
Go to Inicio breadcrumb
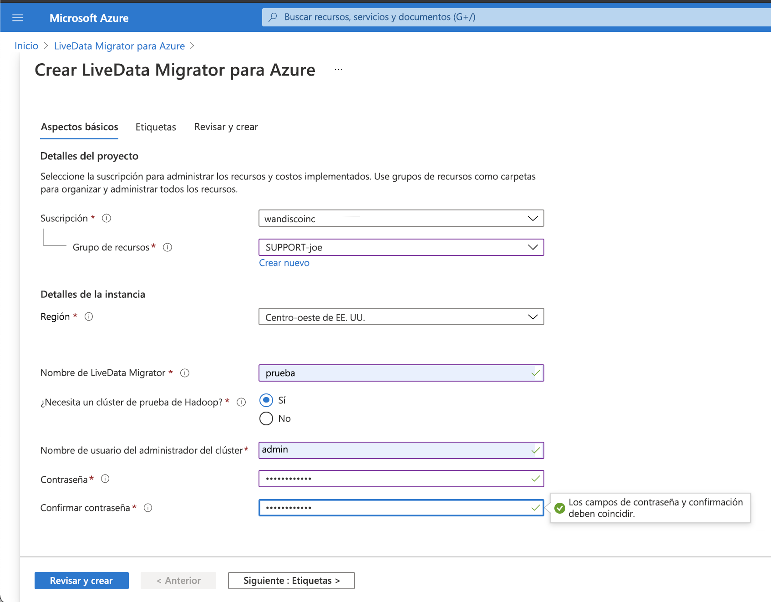pyautogui.click(x=26, y=46)
